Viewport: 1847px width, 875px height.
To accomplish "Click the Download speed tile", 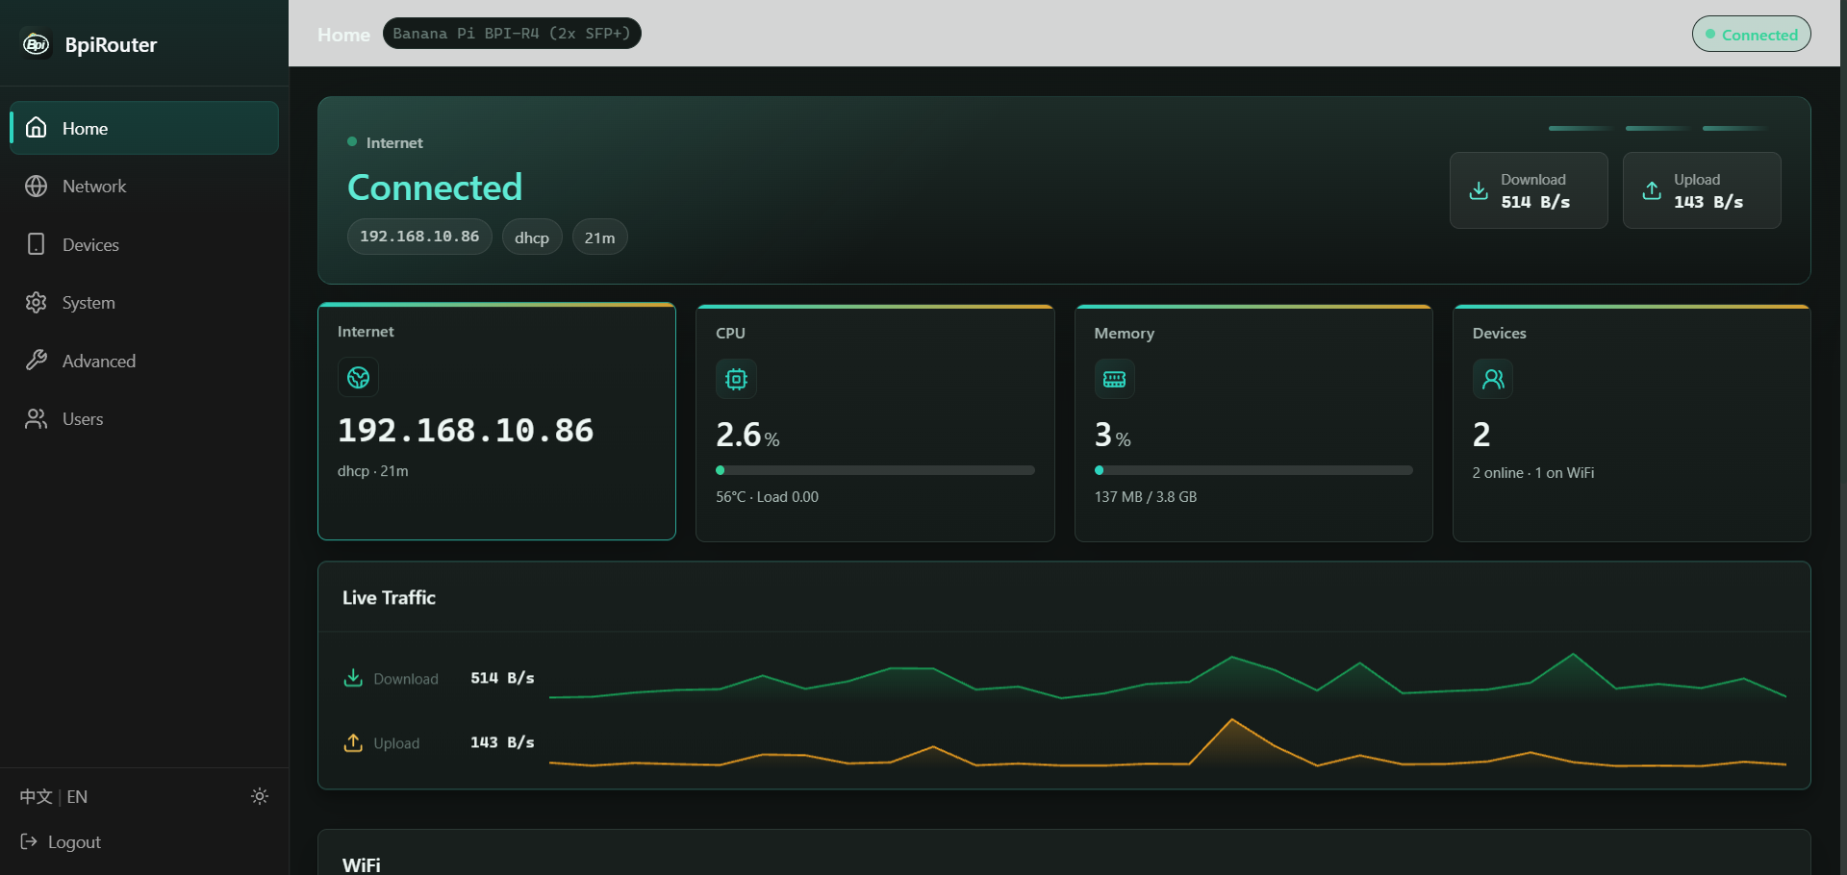I will tap(1529, 190).
